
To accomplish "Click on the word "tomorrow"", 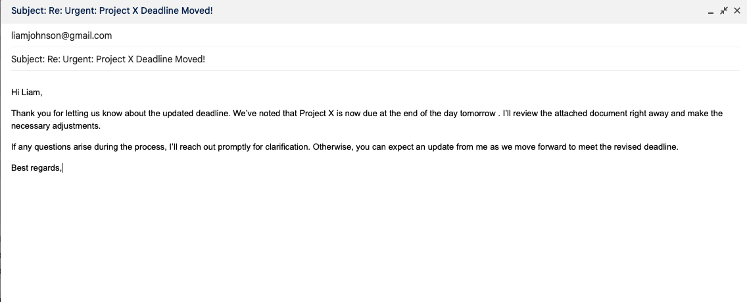I will (477, 114).
